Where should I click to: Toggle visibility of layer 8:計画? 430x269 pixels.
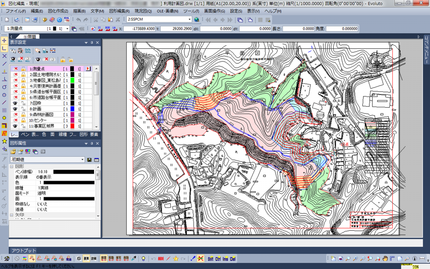coord(14,108)
